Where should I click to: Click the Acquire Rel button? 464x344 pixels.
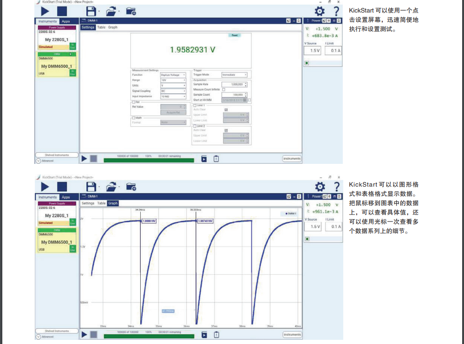pyautogui.click(x=173, y=113)
